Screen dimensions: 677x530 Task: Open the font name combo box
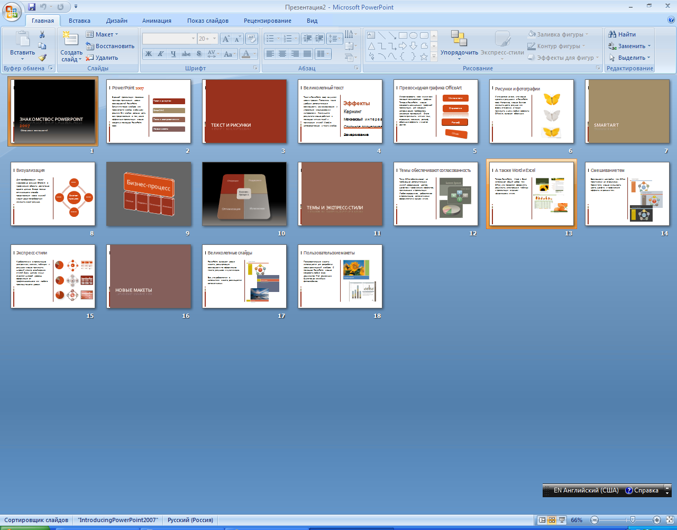point(169,39)
